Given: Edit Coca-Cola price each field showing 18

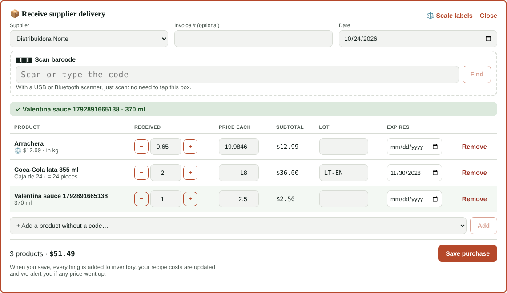Looking at the screenshot, I should click(239, 173).
